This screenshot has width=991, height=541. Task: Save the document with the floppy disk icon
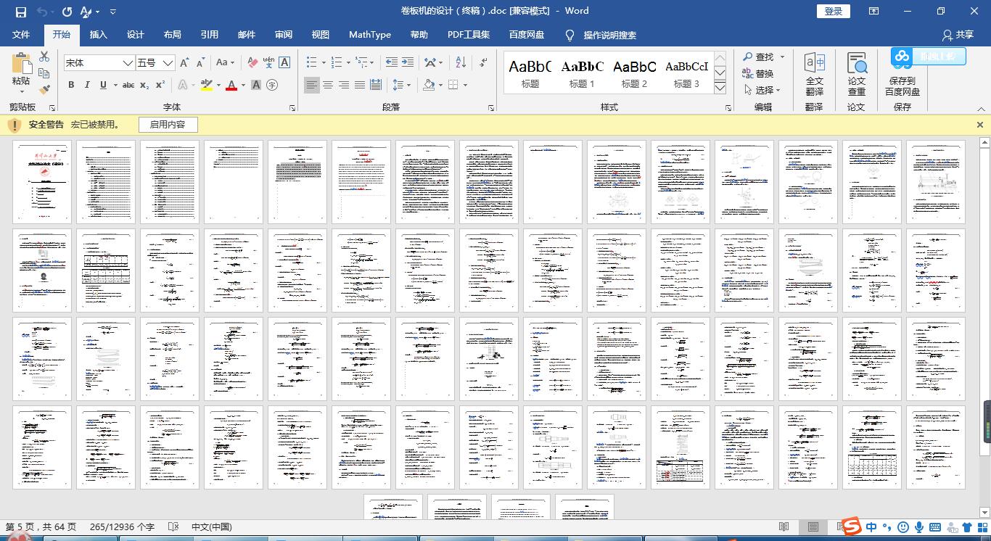[x=20, y=12]
